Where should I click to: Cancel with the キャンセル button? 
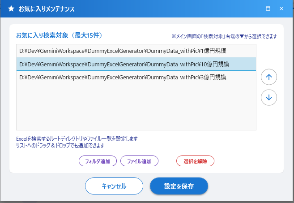tap(114, 186)
